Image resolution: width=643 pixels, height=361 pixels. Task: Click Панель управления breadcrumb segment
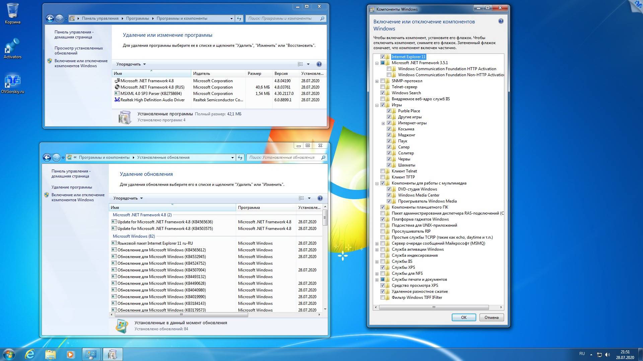100,18
